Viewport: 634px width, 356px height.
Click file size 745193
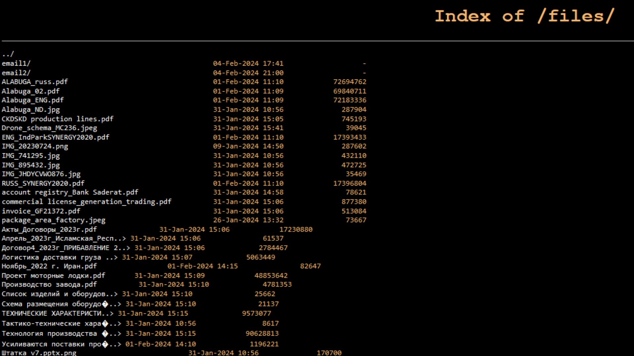(354, 119)
